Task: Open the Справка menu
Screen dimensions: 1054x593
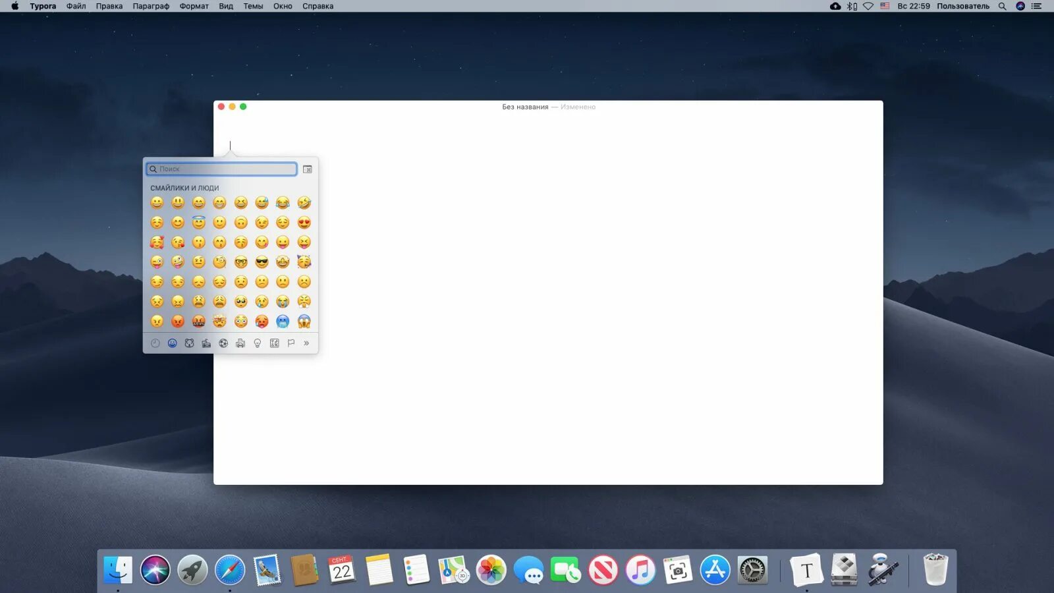Action: pyautogui.click(x=318, y=6)
